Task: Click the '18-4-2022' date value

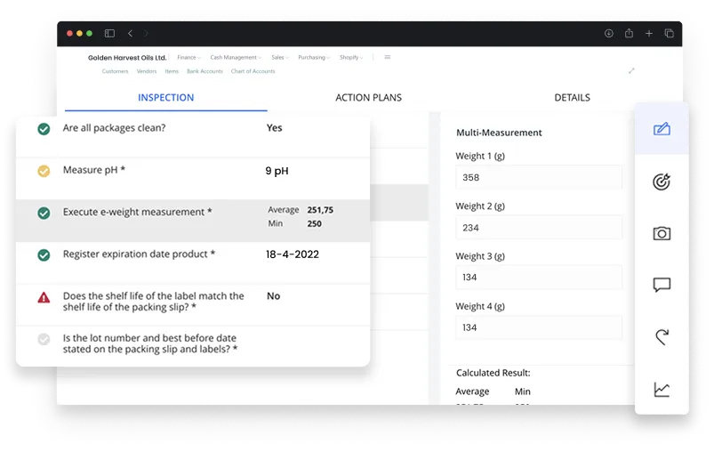Action: click(x=293, y=254)
